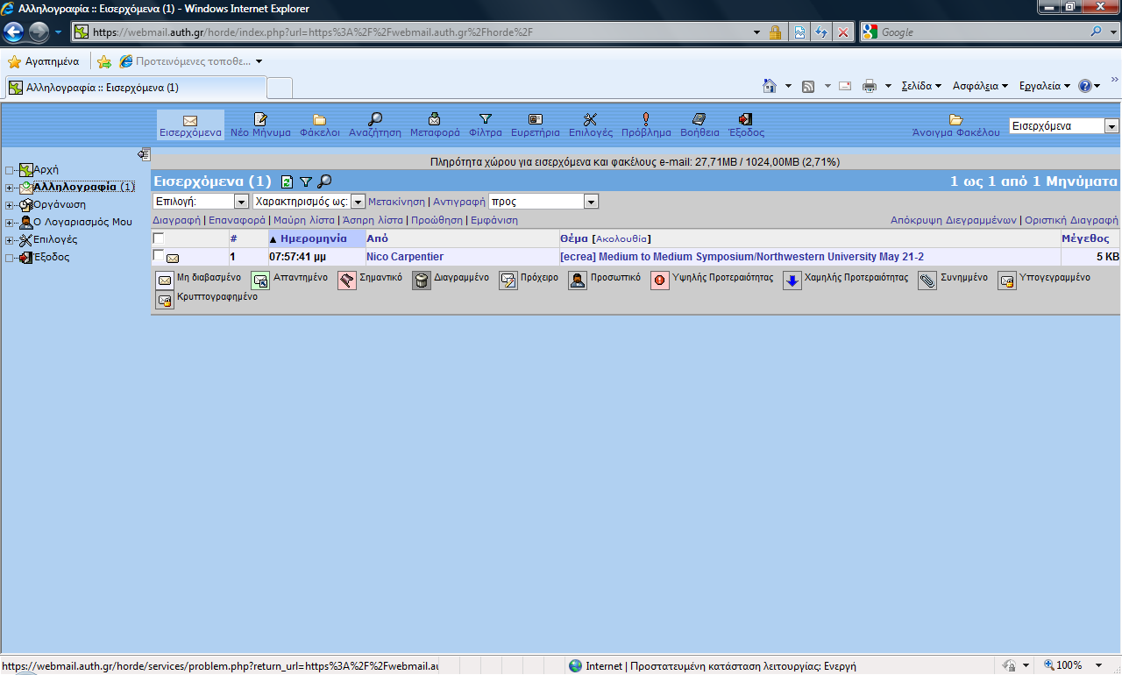Screen dimensions: 1122x675
Task: Open a new blank browser tab
Action: coord(279,88)
